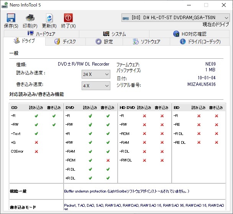Click the BD -RE DL write red cross
This screenshot has height=214, width=233.
(217, 142)
